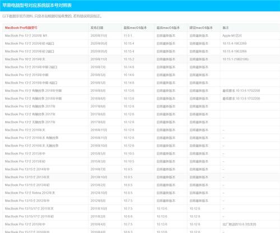
Task: Select MacBook Pro 13/15寸 2013年初 model name
Action: (27, 185)
